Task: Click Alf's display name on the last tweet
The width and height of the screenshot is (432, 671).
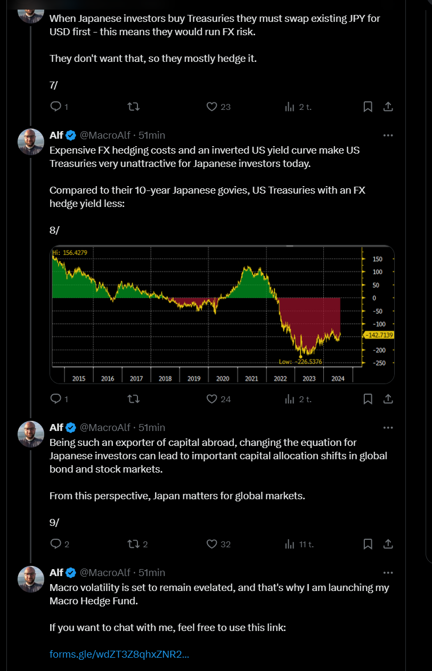Action: pyautogui.click(x=56, y=573)
